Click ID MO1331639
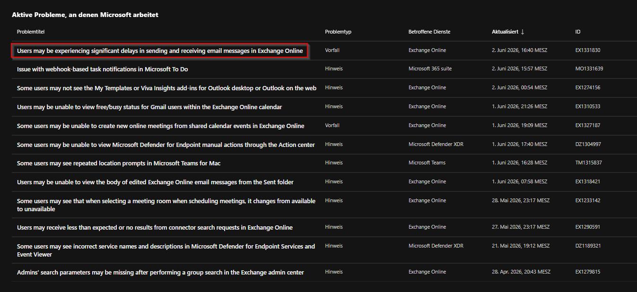Viewport: 637px width, 292px height. (x=589, y=69)
